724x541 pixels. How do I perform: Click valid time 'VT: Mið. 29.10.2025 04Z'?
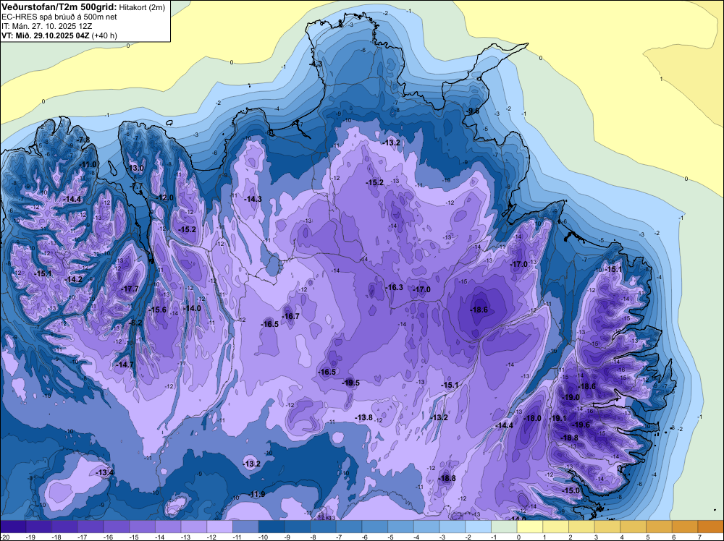click(x=46, y=35)
